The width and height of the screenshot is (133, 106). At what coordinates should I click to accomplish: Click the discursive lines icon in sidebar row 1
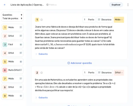(21, 27)
